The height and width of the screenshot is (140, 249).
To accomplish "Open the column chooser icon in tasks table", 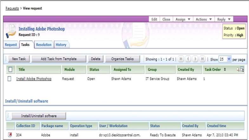I will point(242,70).
